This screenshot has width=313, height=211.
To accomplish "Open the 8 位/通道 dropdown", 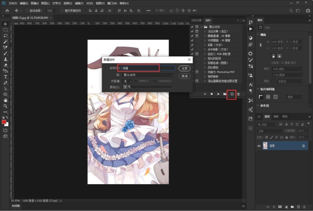I will (x=287, y=75).
